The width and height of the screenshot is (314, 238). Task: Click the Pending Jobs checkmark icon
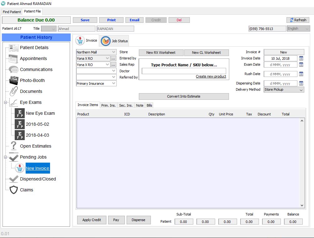coord(14,157)
